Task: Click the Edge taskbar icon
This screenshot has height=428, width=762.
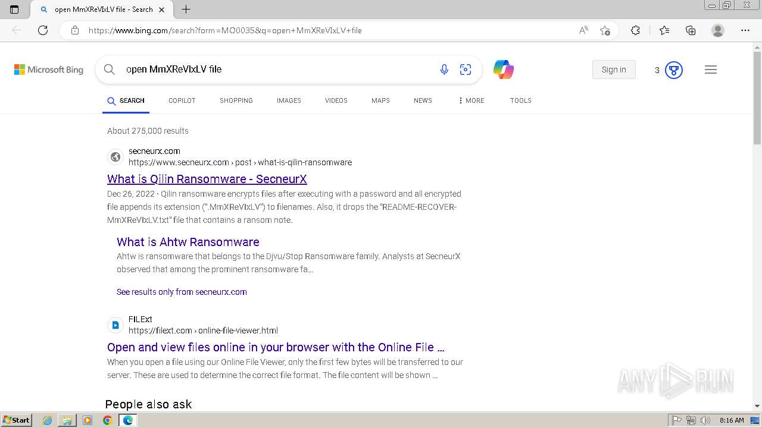Action: [x=128, y=420]
